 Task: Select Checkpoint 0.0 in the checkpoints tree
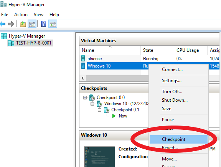click(x=110, y=98)
